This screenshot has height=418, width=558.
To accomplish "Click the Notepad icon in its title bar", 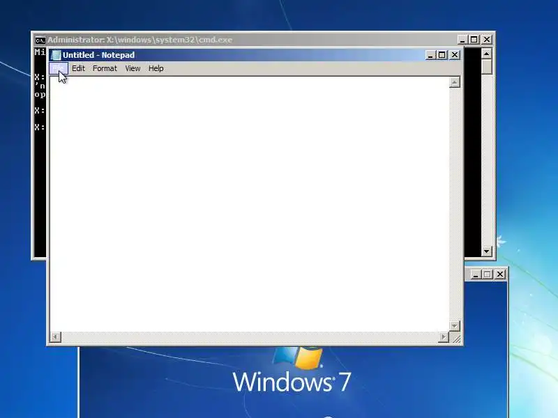I will point(56,55).
